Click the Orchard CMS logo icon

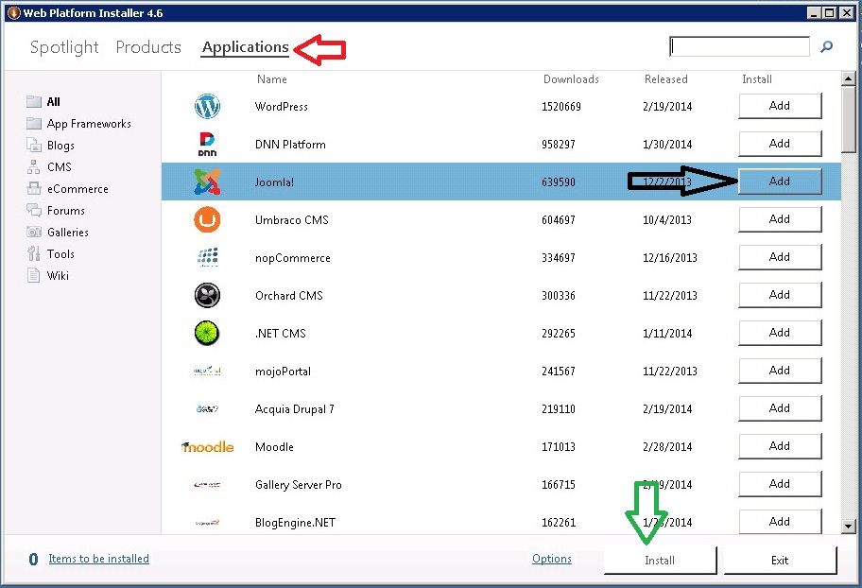point(207,295)
